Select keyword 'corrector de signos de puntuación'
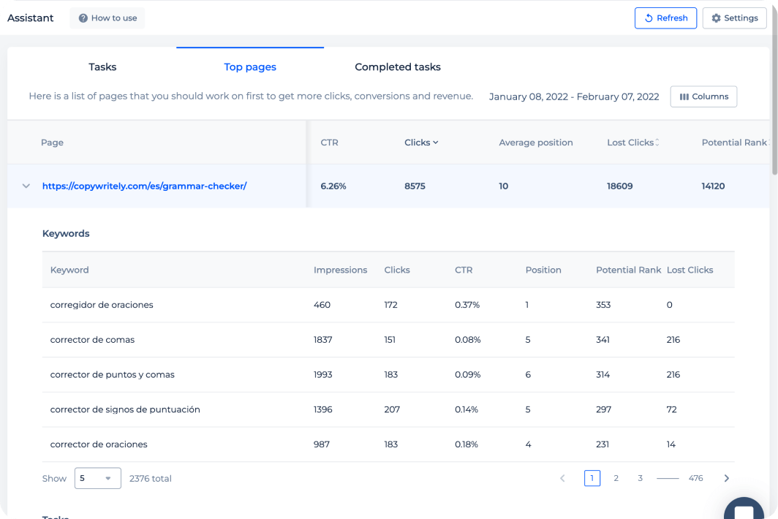Image resolution: width=778 pixels, height=519 pixels. [125, 409]
